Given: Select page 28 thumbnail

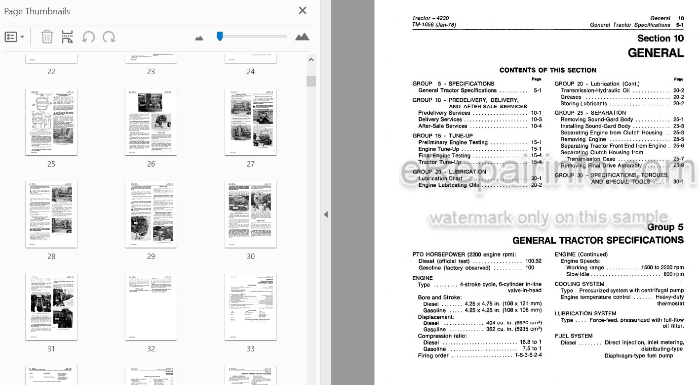Looking at the screenshot, I should coord(51,214).
